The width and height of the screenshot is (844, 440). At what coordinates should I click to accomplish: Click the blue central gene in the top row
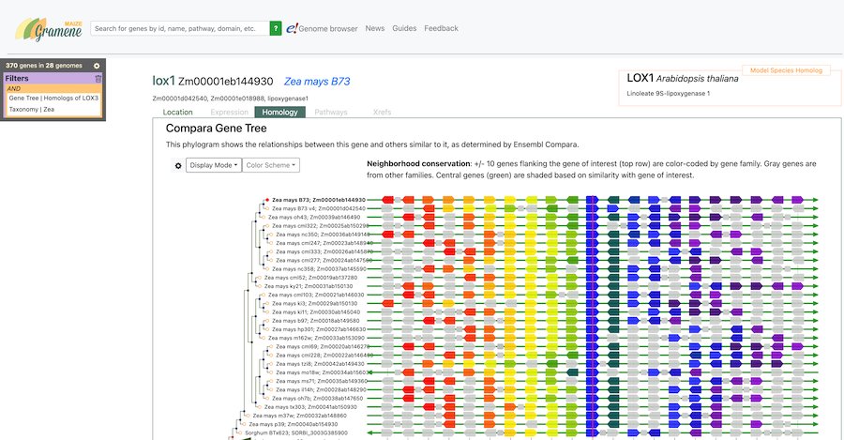click(x=592, y=200)
